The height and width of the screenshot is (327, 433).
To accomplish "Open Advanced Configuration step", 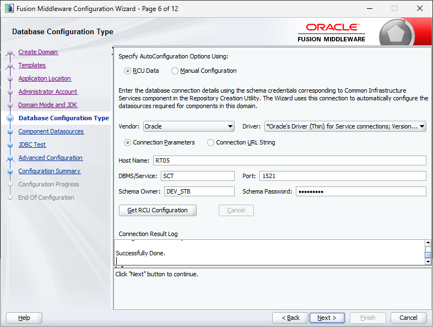I will click(51, 158).
